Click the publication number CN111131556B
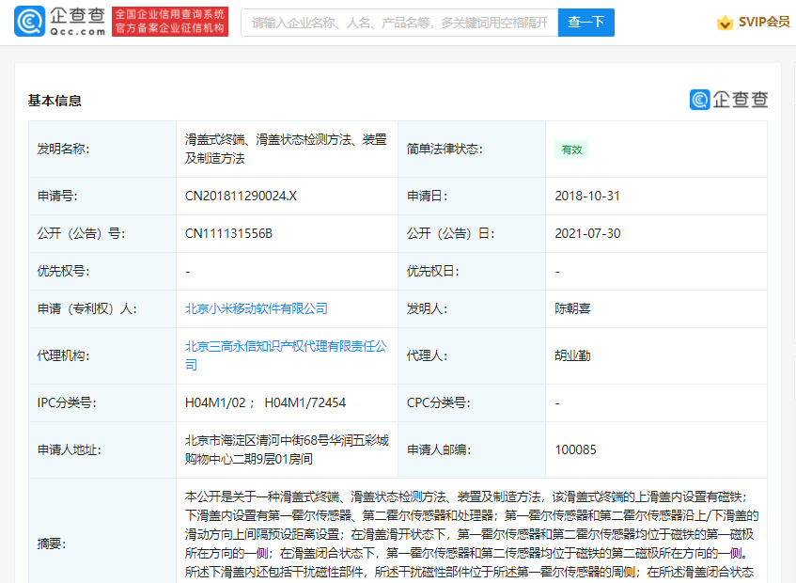 (228, 233)
